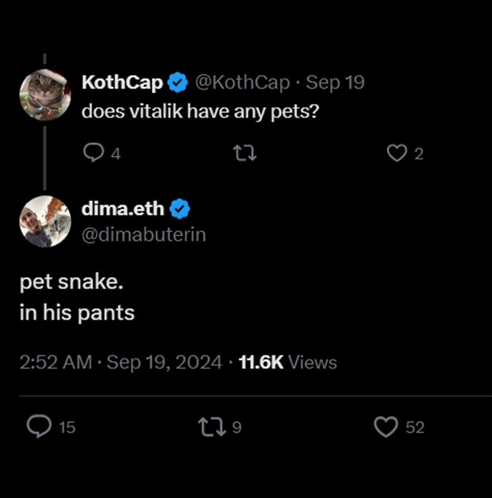Click the 2:52 AM · Sep 19, 2024 timestamp
The height and width of the screenshot is (498, 492).
click(121, 362)
